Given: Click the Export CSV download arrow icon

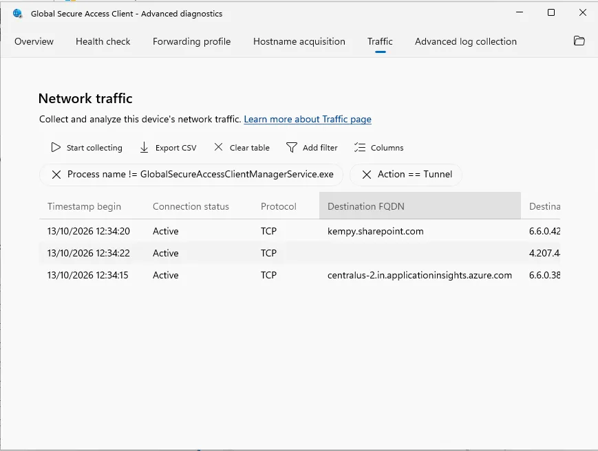Looking at the screenshot, I should pos(144,147).
